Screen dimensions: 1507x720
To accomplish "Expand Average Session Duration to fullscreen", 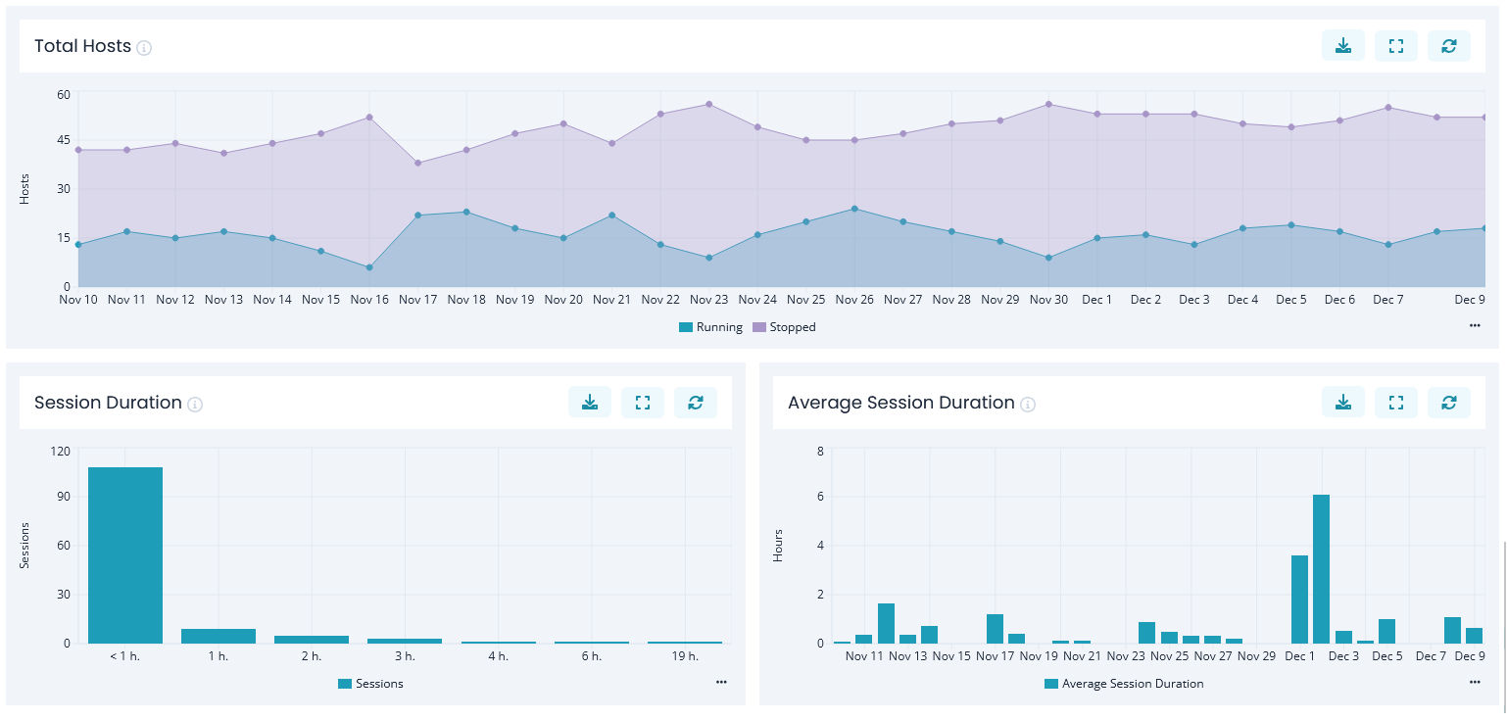I will pos(1396,403).
